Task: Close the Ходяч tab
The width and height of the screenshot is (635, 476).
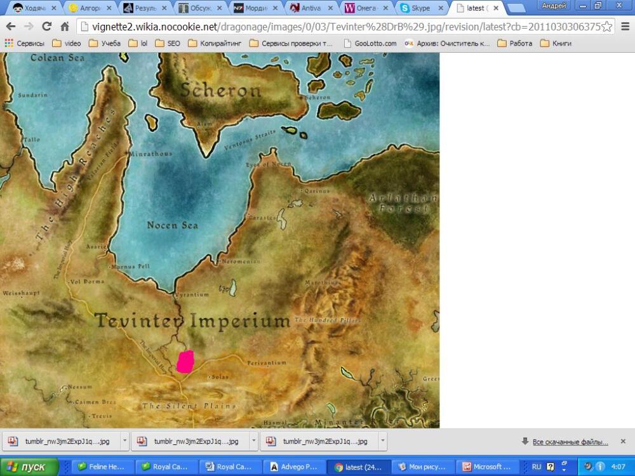Action: [x=54, y=8]
